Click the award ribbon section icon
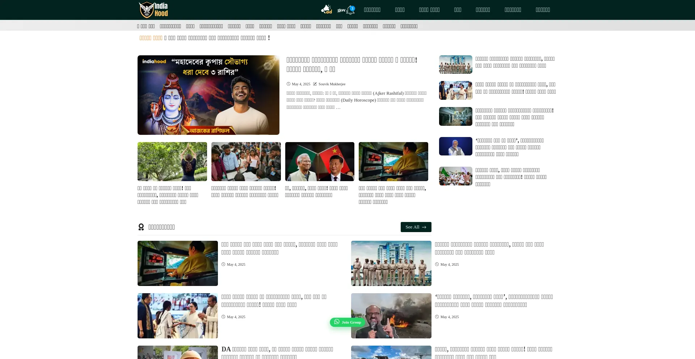This screenshot has width=695, height=359. click(141, 227)
